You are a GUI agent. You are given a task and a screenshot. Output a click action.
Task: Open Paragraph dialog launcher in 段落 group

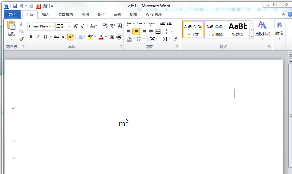click(x=177, y=47)
